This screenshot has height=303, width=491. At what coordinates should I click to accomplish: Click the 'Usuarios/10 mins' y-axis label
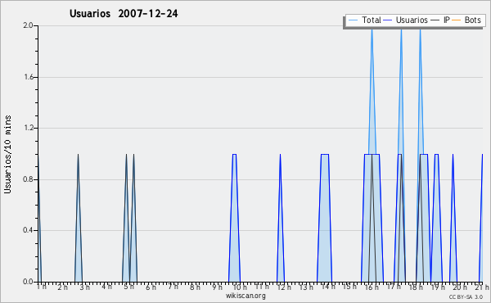tap(8, 154)
